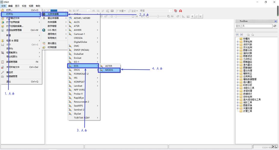Click the ASTER satellite icon in EOS submenu
279x150 pixels.
(101, 66)
